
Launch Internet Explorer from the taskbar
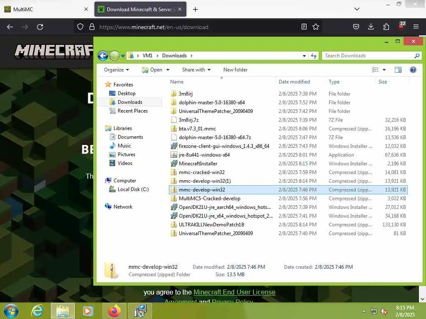click(37, 311)
